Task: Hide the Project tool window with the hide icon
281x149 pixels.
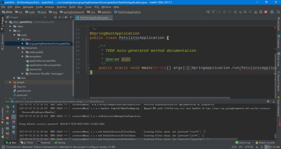Action: point(71,17)
